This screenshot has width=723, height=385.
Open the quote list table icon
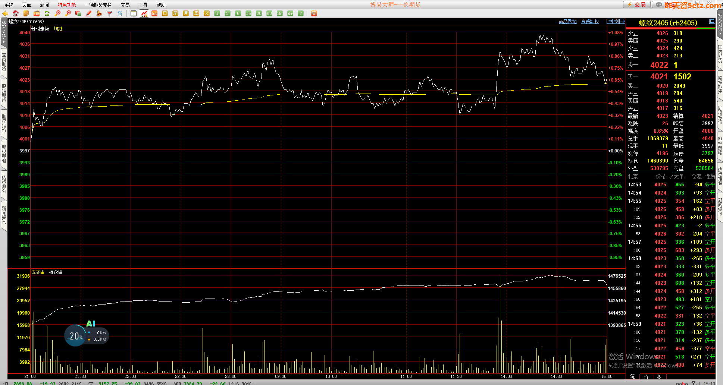click(x=134, y=13)
